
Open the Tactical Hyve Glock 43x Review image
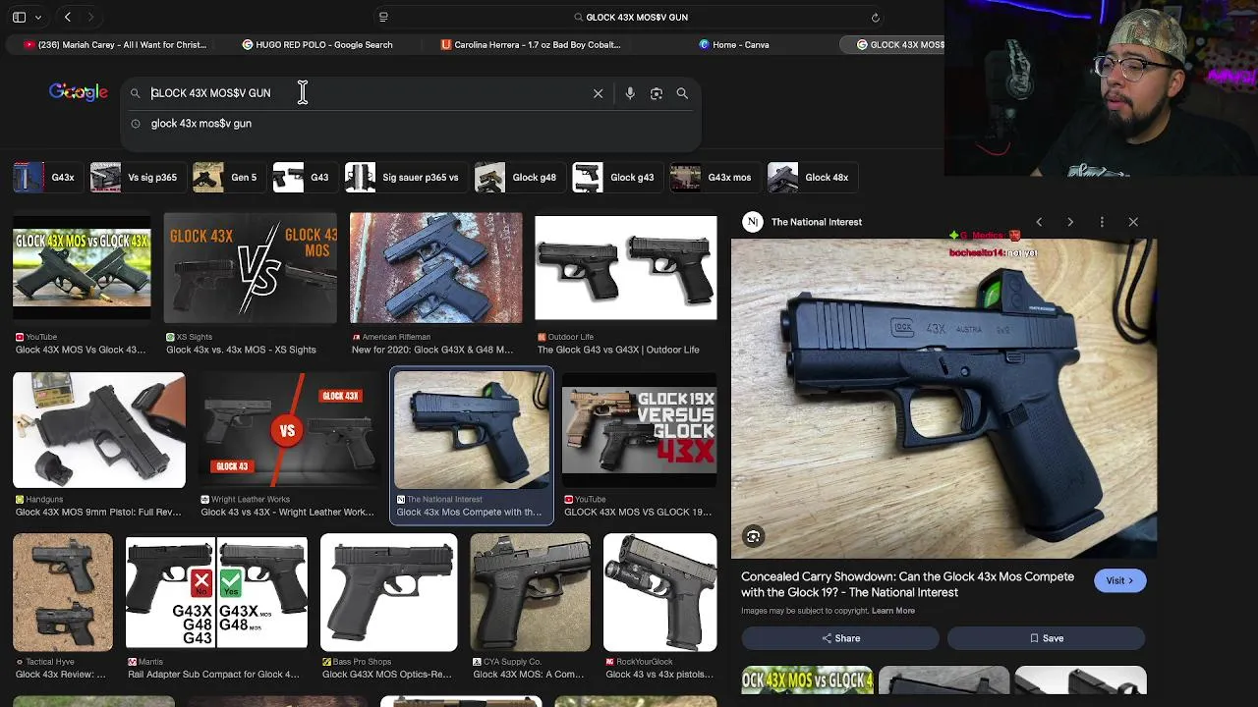tap(63, 592)
